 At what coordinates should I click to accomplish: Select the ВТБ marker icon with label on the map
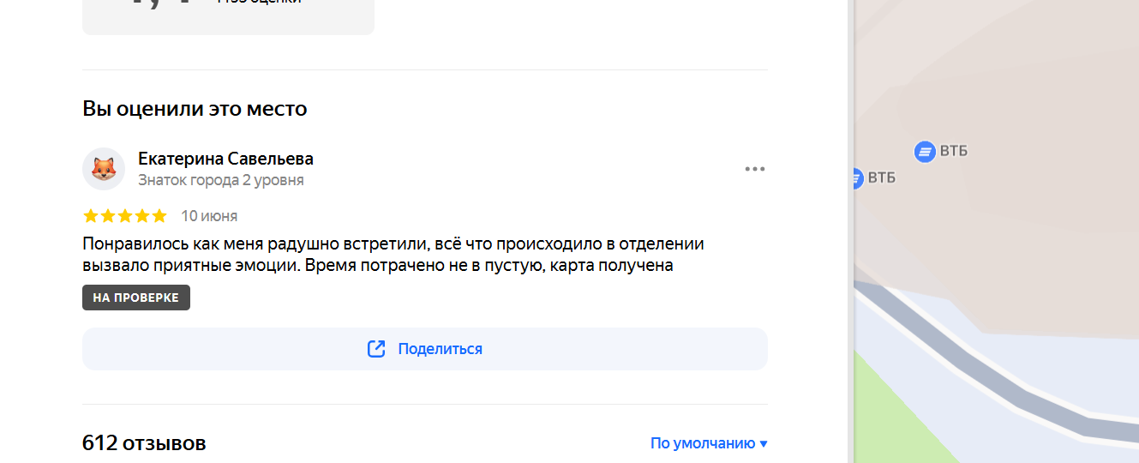[x=925, y=152]
